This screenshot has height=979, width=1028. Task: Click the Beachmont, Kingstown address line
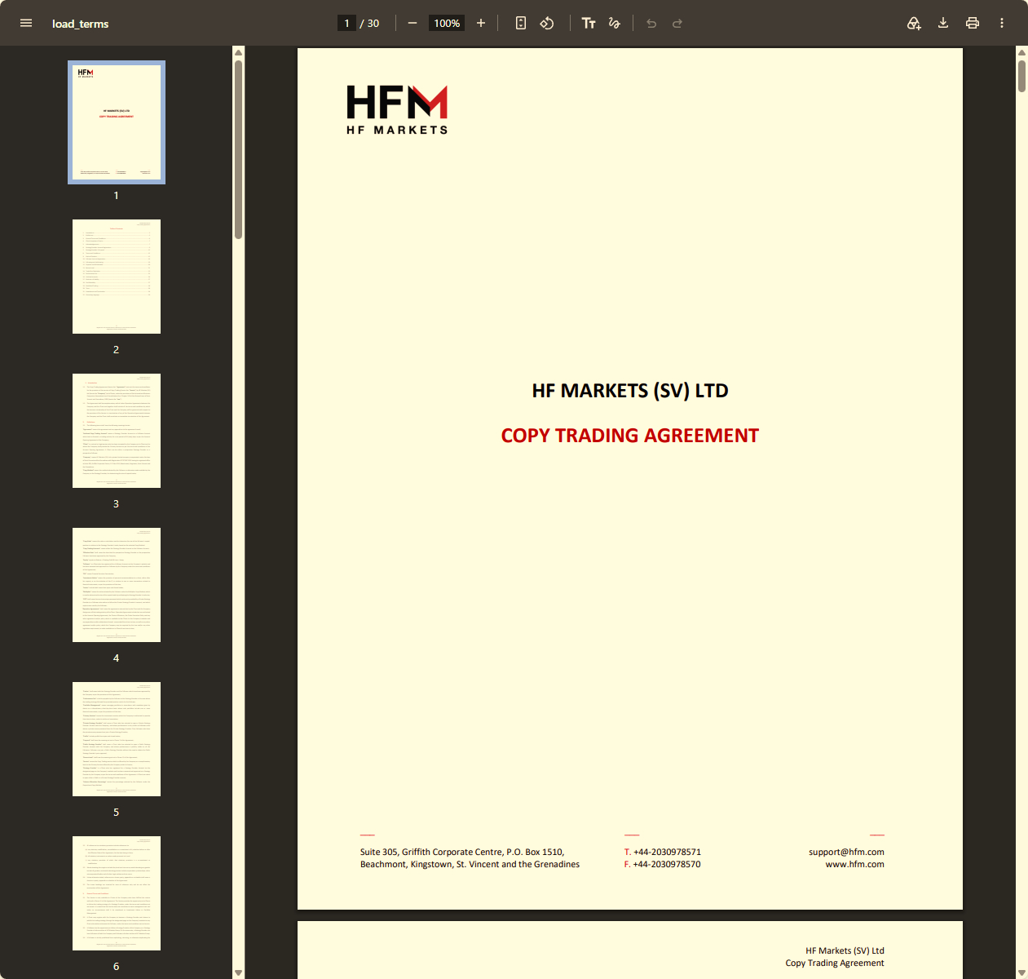click(x=470, y=864)
